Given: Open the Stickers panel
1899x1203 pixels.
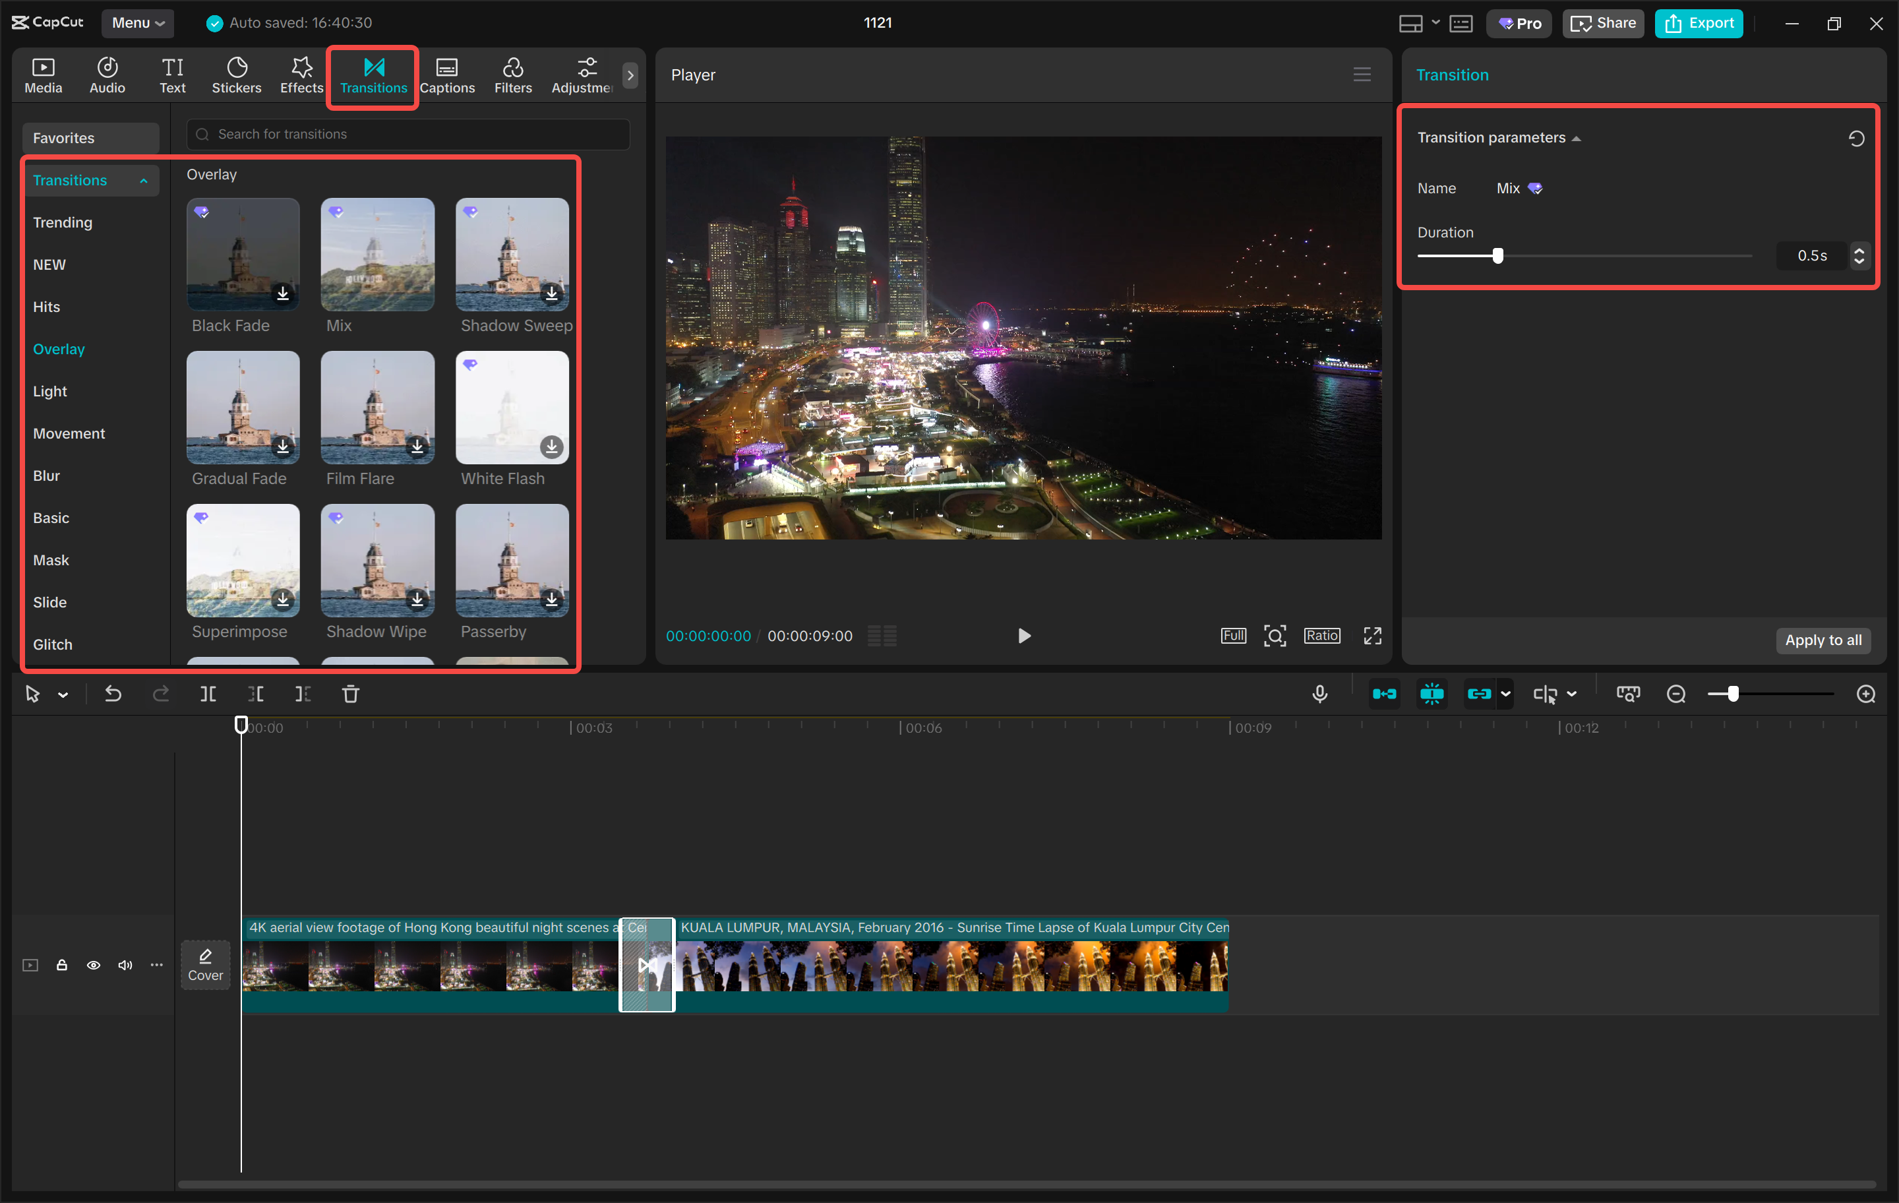Looking at the screenshot, I should coord(236,75).
